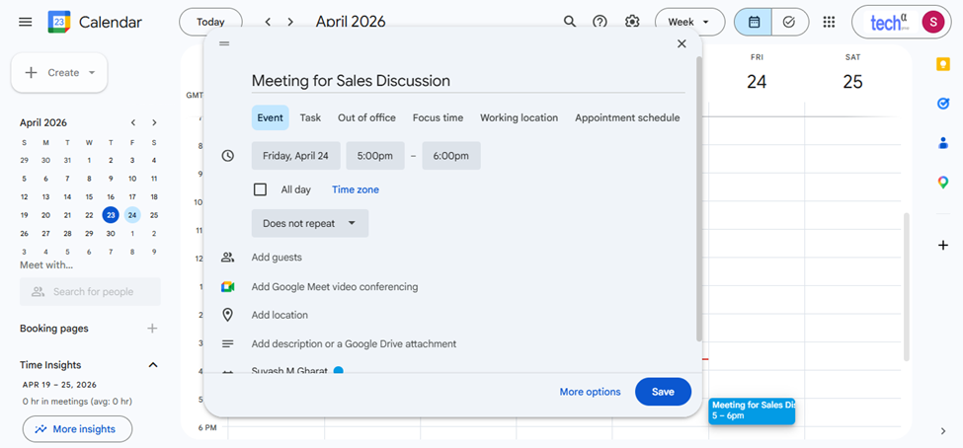Next month arrow in mini calendar

pyautogui.click(x=154, y=122)
